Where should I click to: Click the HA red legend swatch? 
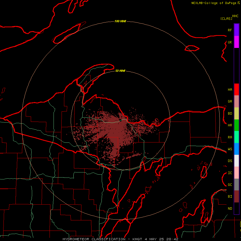click(236, 89)
